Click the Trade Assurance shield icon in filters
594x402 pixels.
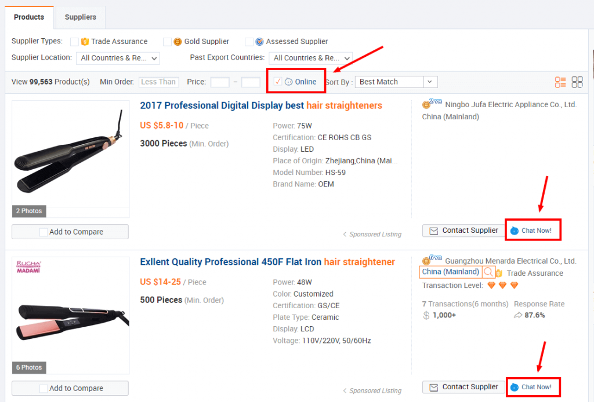pyautogui.click(x=85, y=42)
